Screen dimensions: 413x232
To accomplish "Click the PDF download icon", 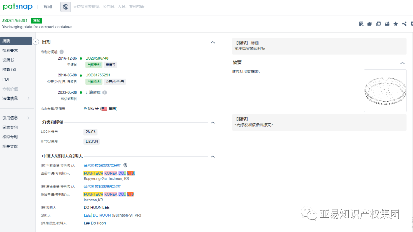I will point(361,24).
